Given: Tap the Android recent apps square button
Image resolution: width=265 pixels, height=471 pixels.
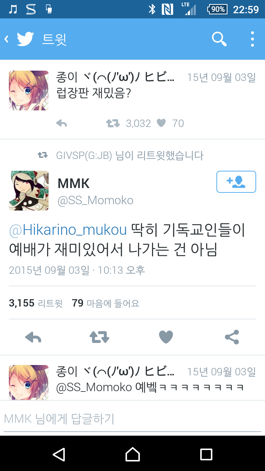Looking at the screenshot, I should pos(206,454).
